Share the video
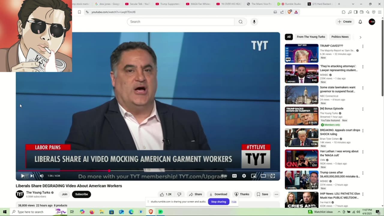The height and width of the screenshot is (216, 384). 195,194
